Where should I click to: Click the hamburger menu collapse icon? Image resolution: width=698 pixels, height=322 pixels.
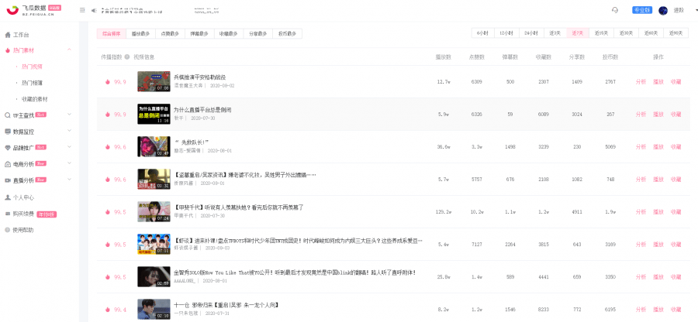point(82,10)
